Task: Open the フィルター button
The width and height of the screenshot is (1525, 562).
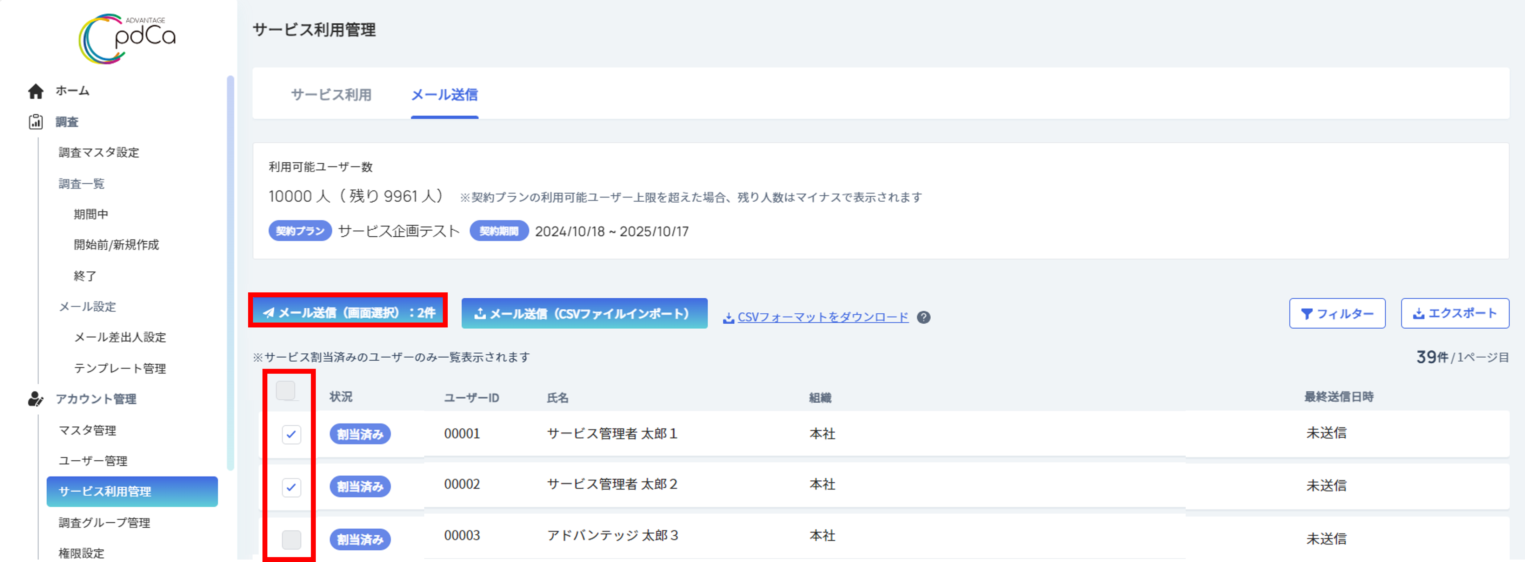Action: [1337, 313]
